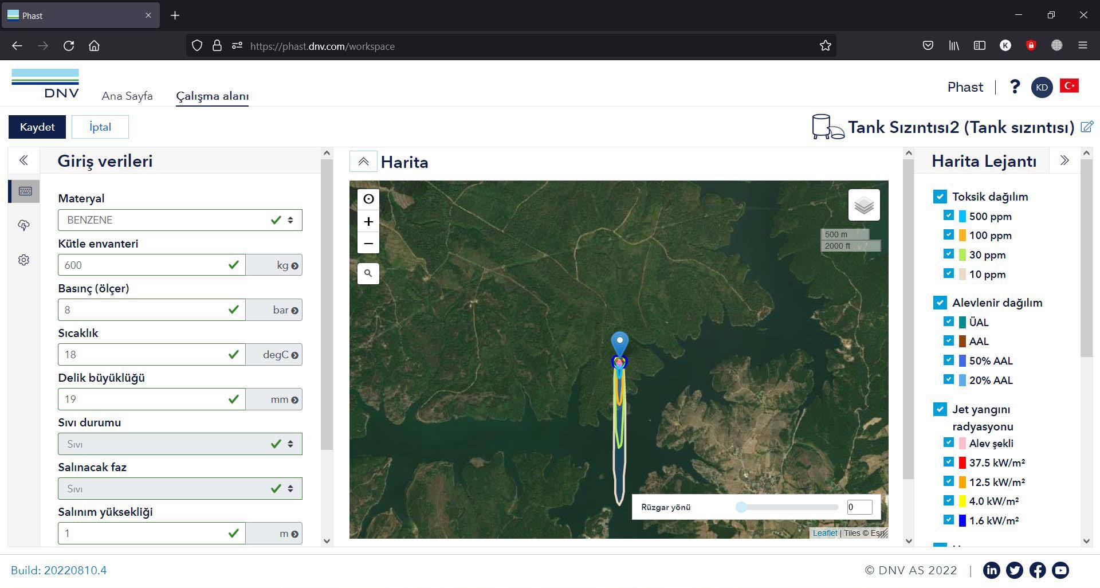
Task: Edit the Tank Sızıntısı2 scenario name
Action: tap(1087, 127)
